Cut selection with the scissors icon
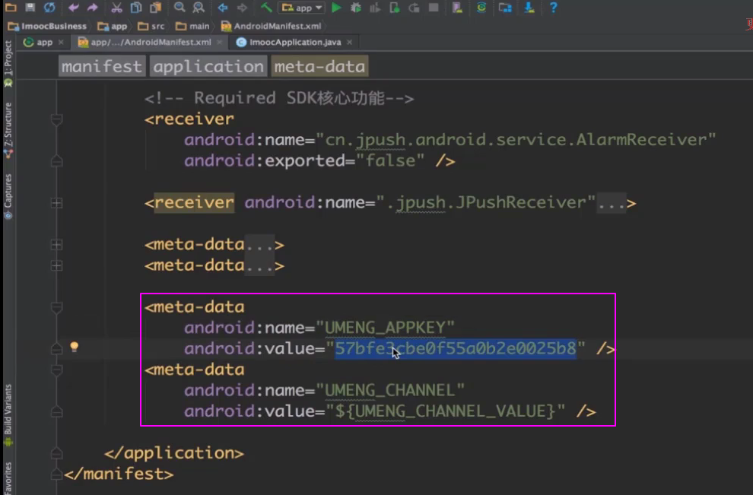 (x=116, y=8)
